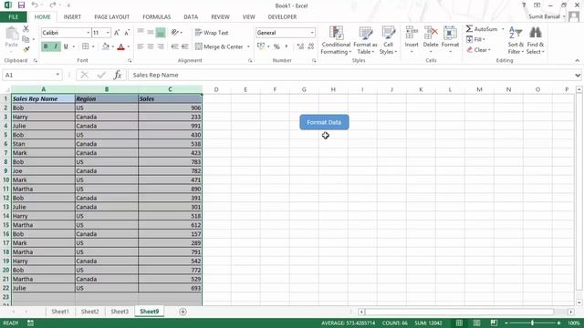Click the Insert cells icon

[x=412, y=33]
